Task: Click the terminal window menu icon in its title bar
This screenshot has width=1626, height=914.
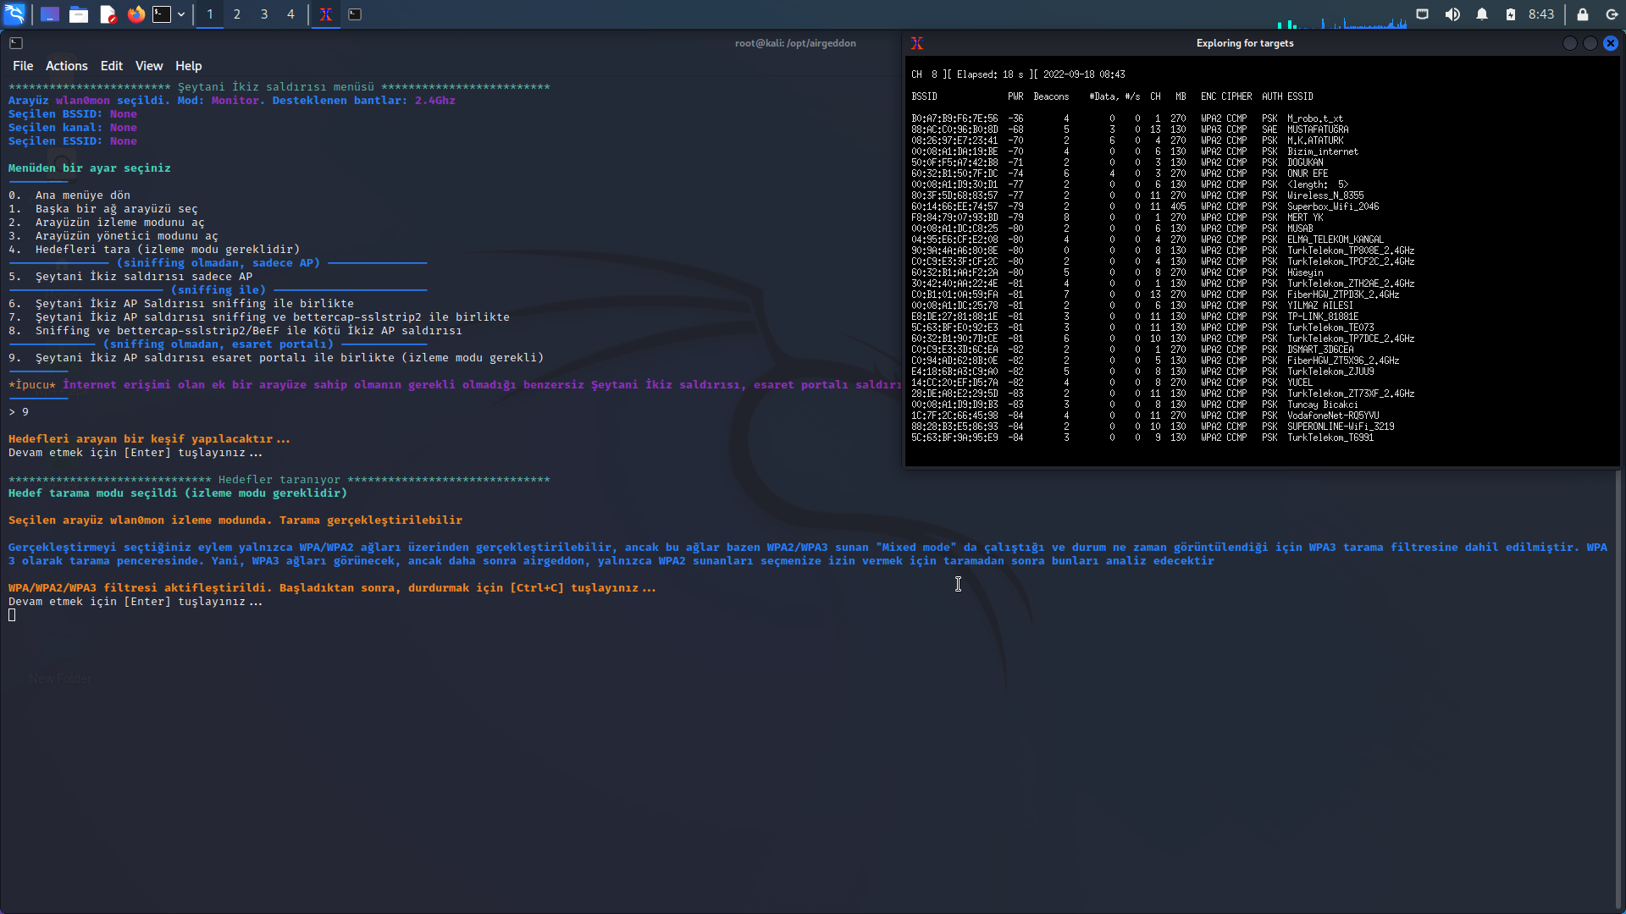Action: (16, 43)
